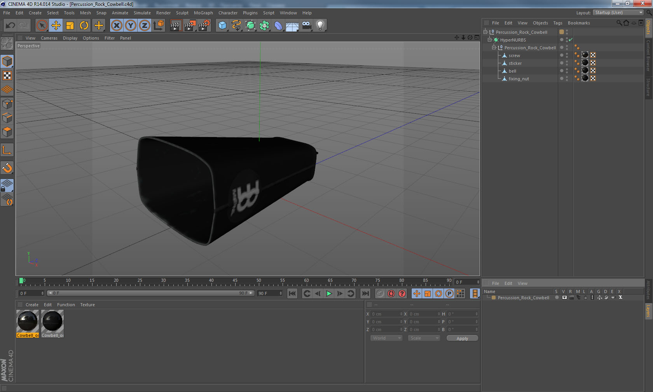Activate the Move tool
Screen dimensions: 653x392
56,26
